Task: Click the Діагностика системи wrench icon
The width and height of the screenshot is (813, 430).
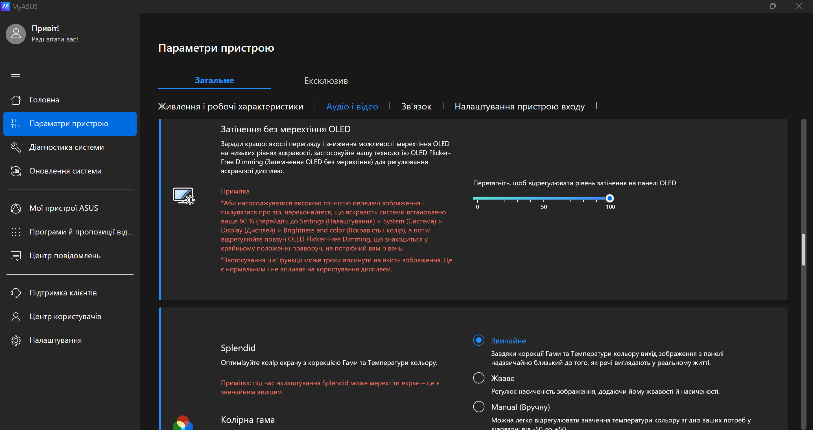Action: point(16,147)
